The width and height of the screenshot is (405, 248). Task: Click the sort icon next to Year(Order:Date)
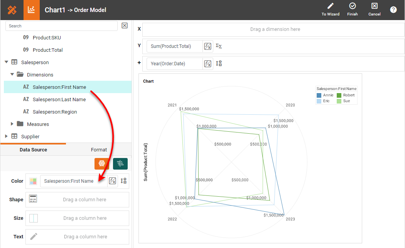pyautogui.click(x=219, y=64)
